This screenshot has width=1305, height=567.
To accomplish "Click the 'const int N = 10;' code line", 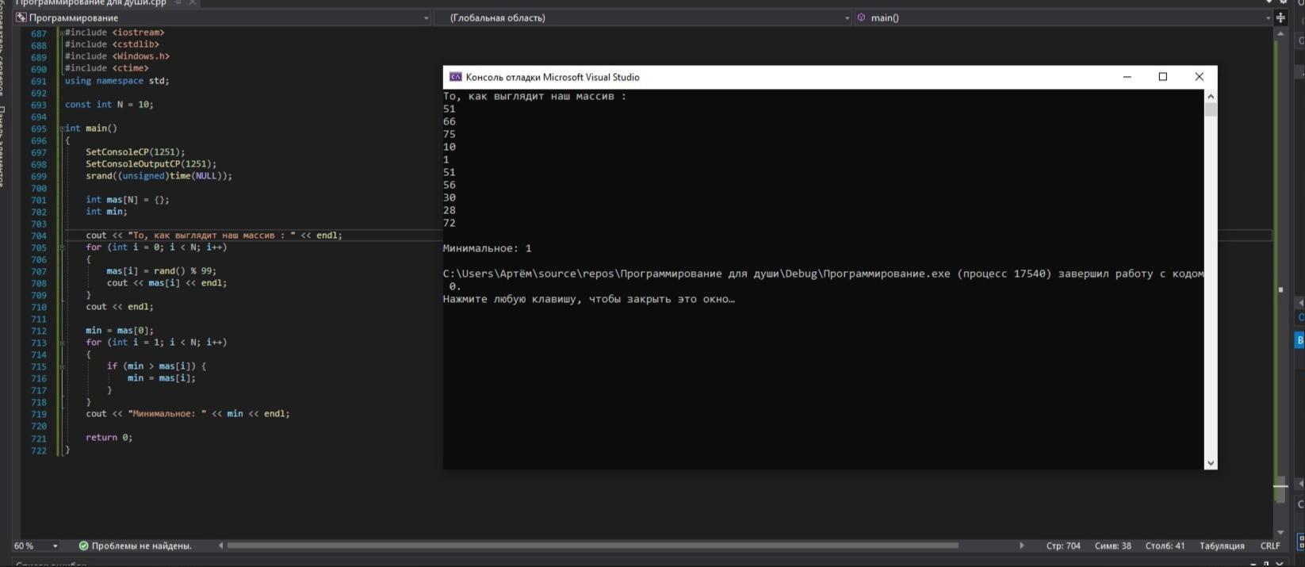I will [x=109, y=105].
